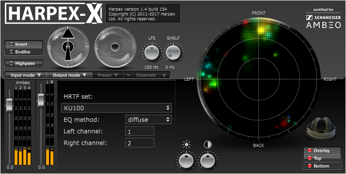Screen dimensions: 346x174
Task: Click the Ambeo input level fader
Action: 9,105
